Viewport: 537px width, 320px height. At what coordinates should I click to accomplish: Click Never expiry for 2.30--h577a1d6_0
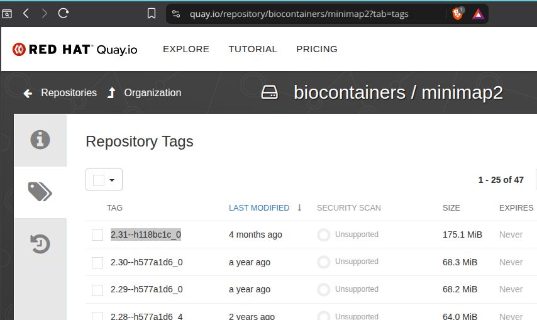tap(511, 262)
